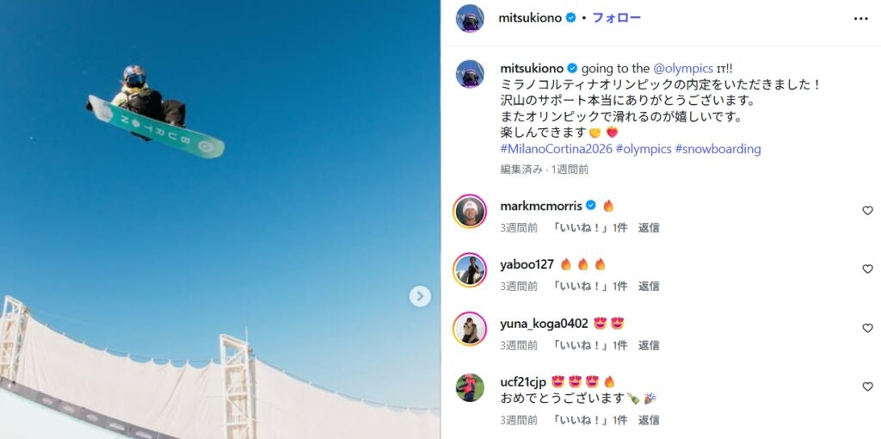Open ucf21cjp's profile avatar

point(470,387)
